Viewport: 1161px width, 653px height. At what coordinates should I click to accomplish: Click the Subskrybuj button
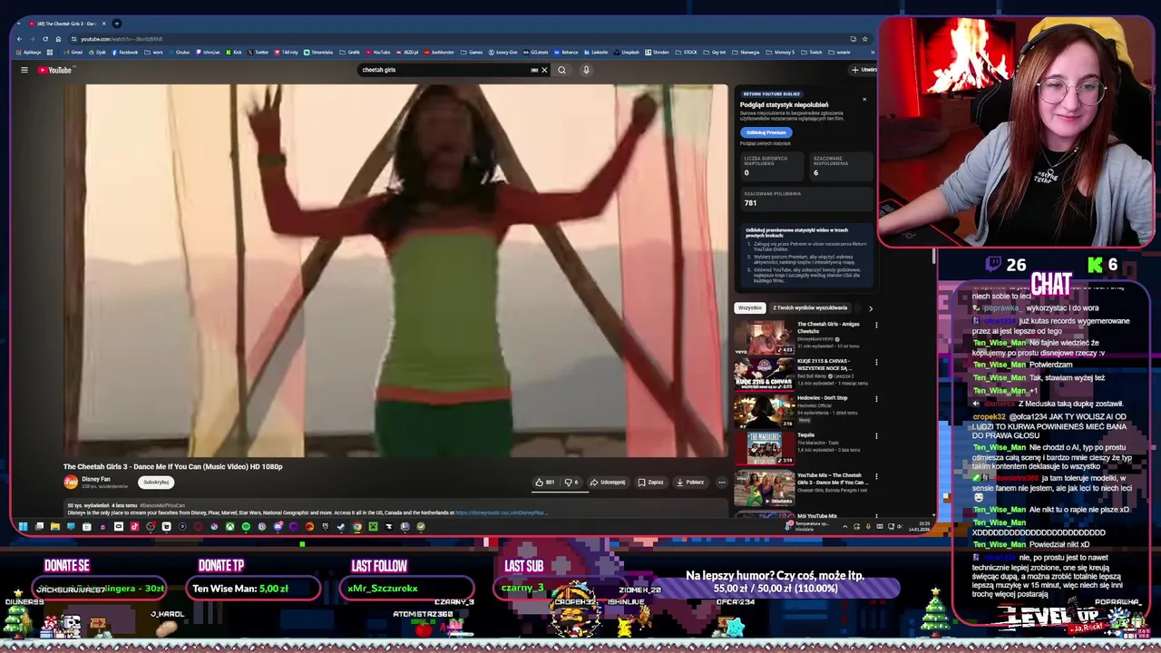pyautogui.click(x=156, y=482)
